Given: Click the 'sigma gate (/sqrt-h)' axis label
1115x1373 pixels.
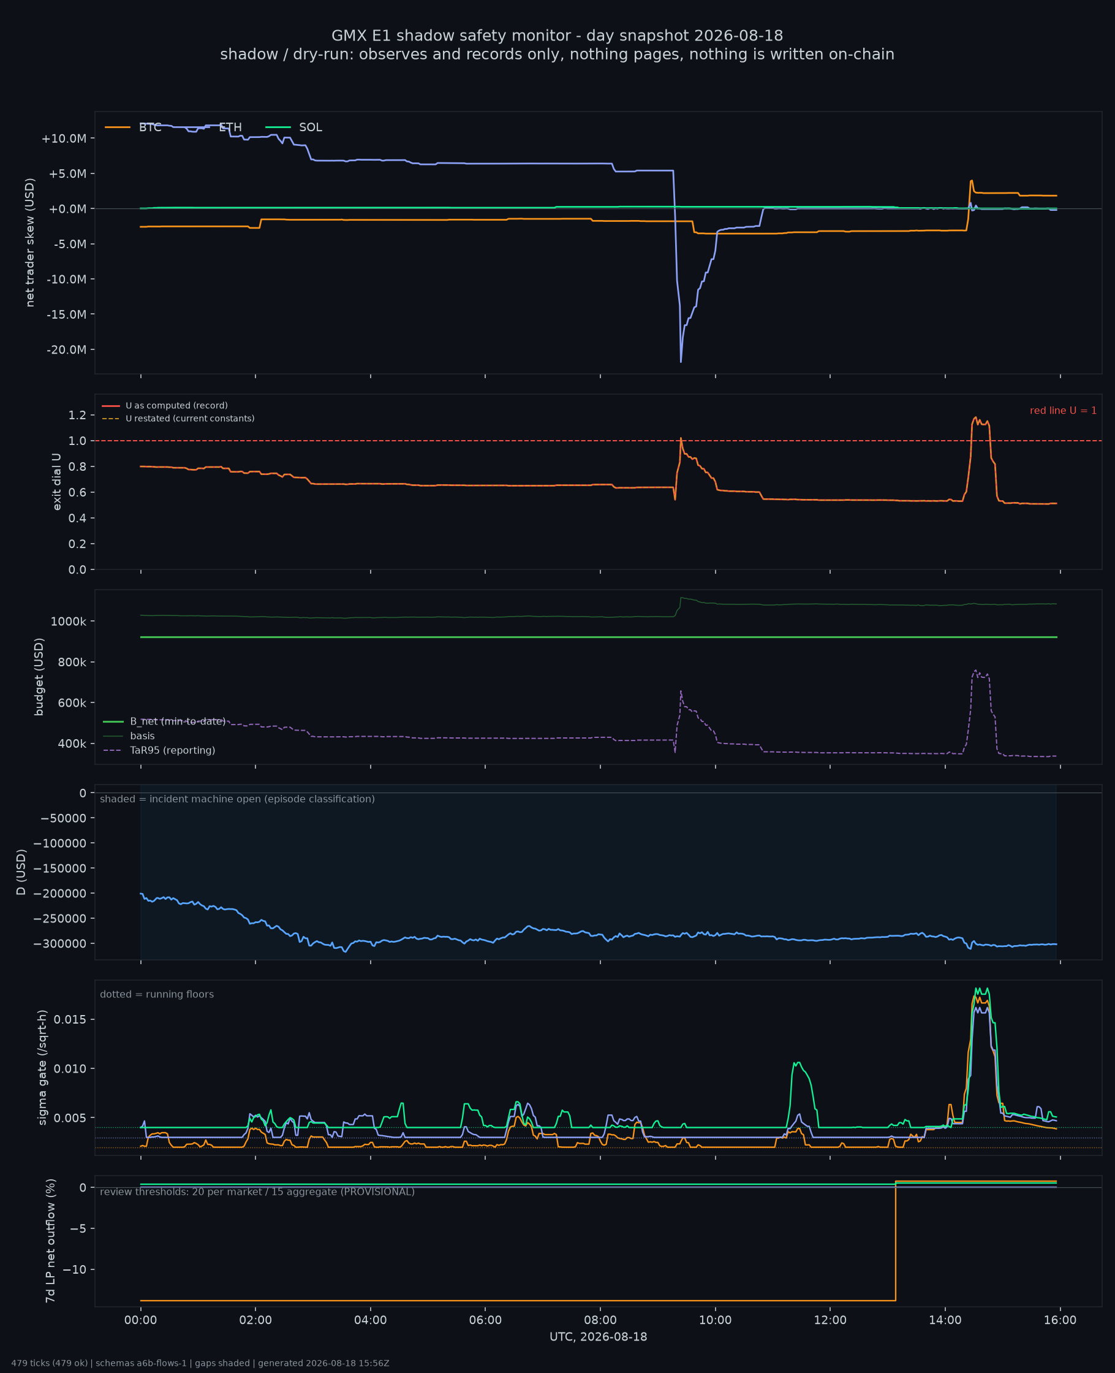Looking at the screenshot, I should click(43, 1068).
